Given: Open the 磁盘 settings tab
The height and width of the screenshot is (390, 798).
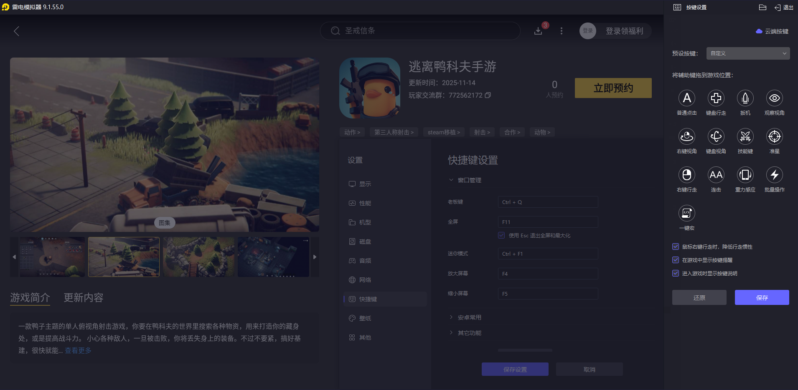Looking at the screenshot, I should (385, 242).
